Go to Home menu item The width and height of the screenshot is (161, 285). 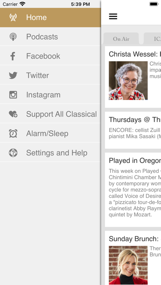click(51, 18)
